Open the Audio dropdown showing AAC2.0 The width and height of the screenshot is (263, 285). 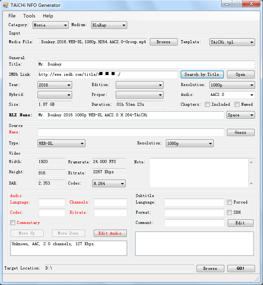232,95
